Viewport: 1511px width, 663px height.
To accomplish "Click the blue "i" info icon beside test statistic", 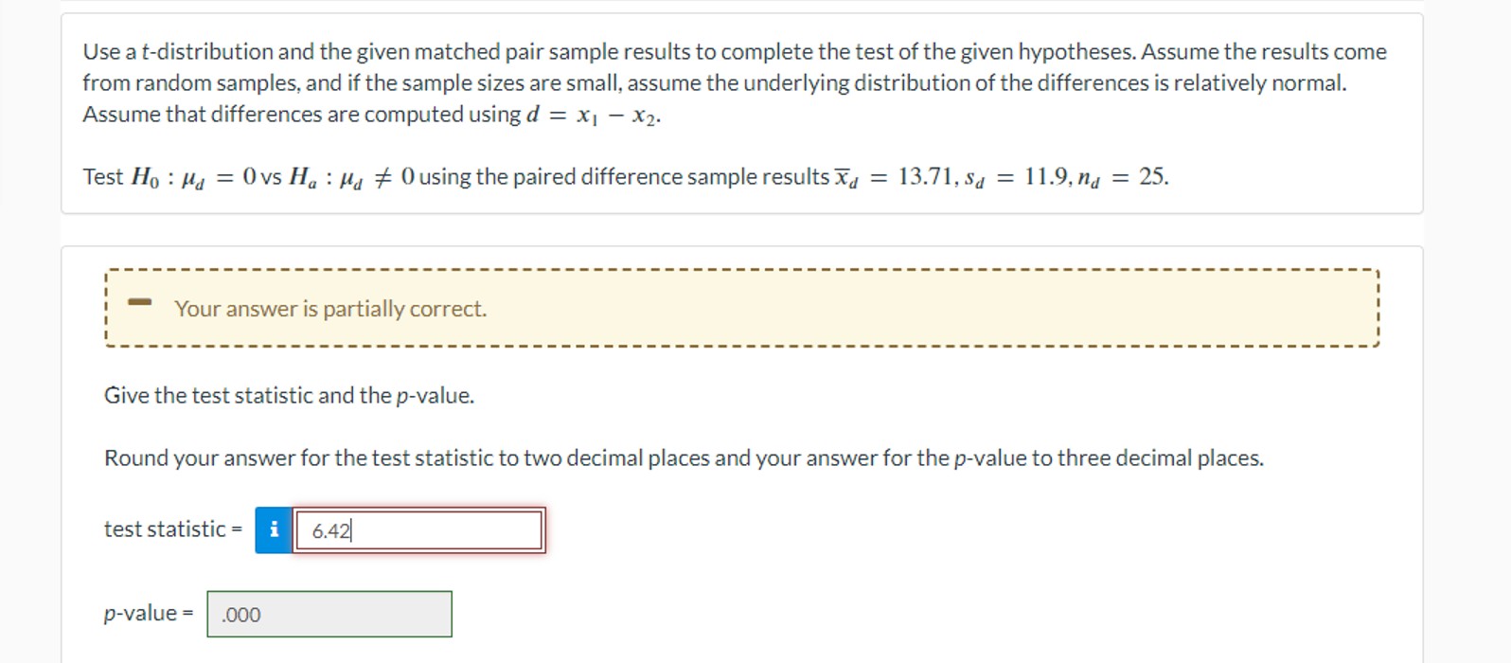I will tap(273, 530).
